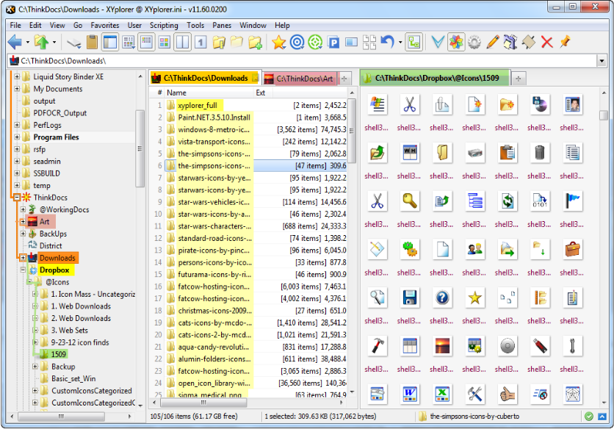Add a new tab in the right pane
Screen dimensions: 614x429
point(519,79)
